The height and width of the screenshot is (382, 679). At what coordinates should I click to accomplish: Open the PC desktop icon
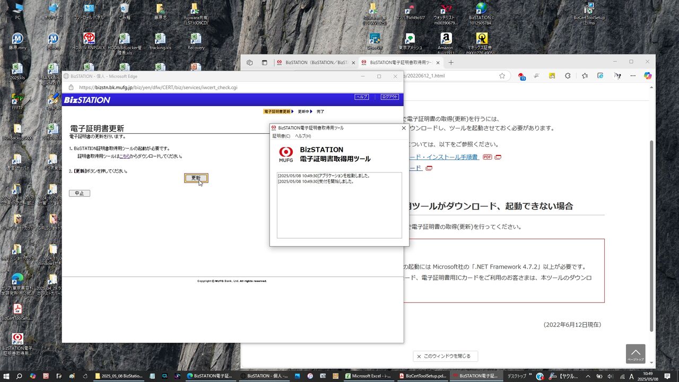(18, 11)
